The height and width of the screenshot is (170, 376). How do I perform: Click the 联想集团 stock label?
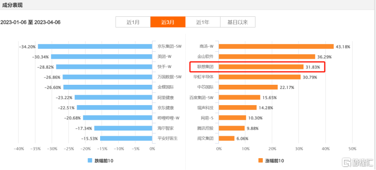tap(205, 67)
